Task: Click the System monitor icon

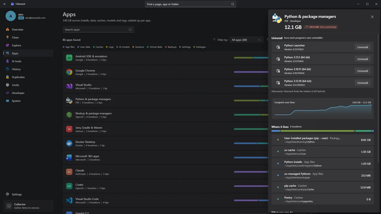Action: [8, 101]
